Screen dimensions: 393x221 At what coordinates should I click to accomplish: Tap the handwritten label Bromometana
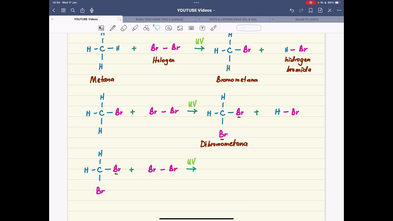point(237,80)
